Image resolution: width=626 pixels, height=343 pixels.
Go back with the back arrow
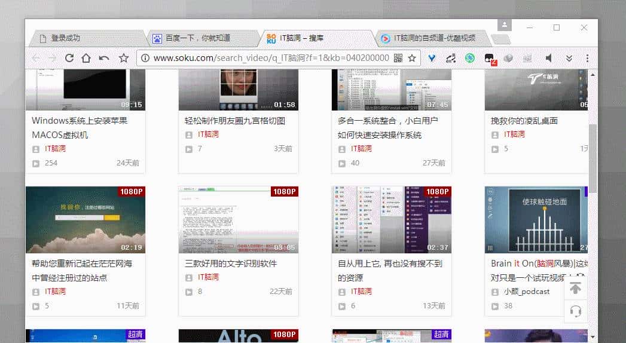pos(36,58)
